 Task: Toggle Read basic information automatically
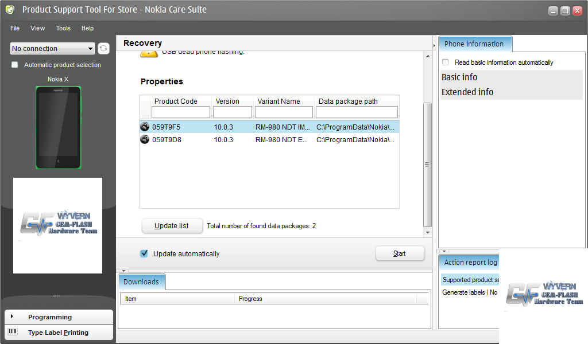[446, 62]
